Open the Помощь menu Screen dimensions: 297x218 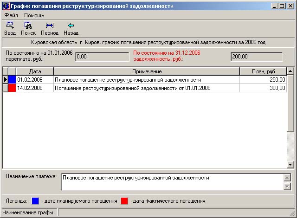(34, 15)
